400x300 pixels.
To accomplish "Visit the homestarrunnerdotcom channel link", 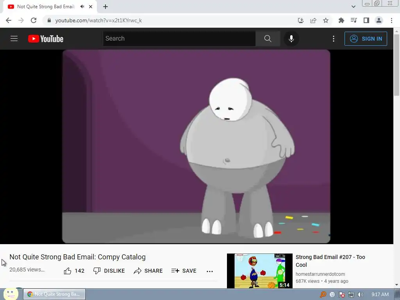I will tap(320, 274).
